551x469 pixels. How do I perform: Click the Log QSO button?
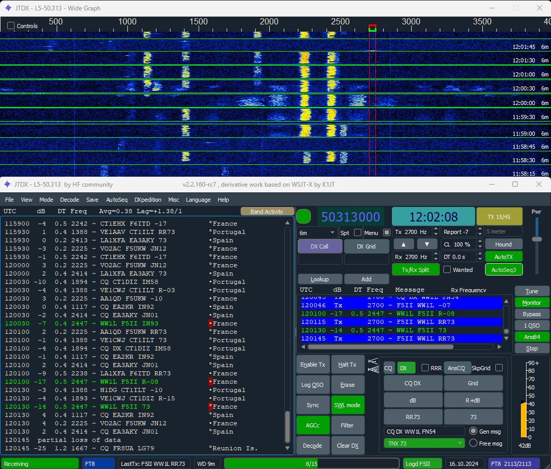(x=313, y=385)
